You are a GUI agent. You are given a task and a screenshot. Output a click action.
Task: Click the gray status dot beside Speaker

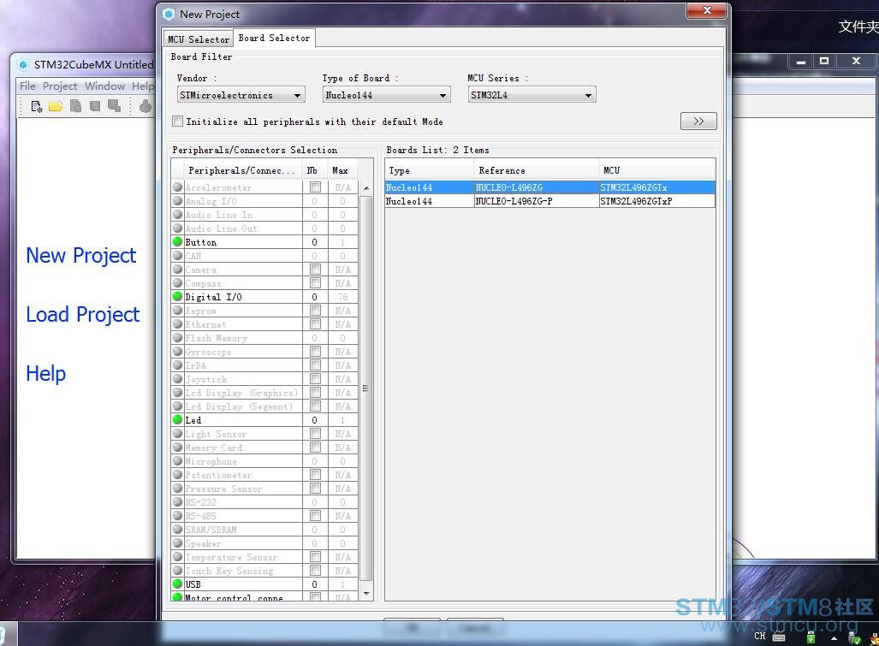[x=178, y=543]
